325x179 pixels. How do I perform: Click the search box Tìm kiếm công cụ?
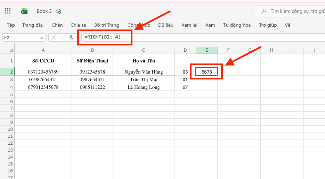[x=290, y=11]
